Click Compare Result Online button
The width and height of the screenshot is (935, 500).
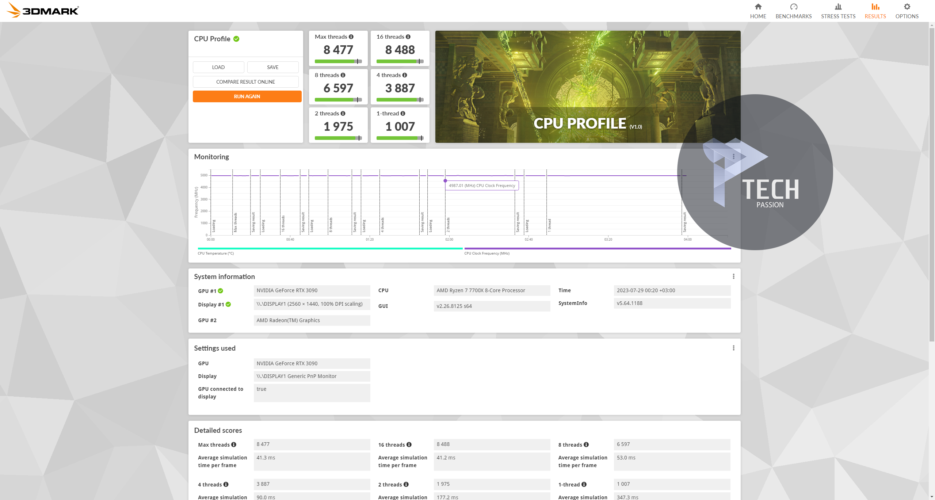tap(245, 82)
